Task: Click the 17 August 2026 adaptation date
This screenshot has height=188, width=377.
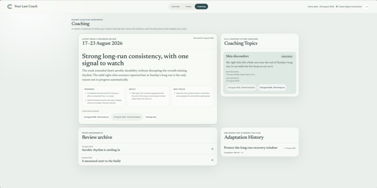Action: click(x=290, y=148)
